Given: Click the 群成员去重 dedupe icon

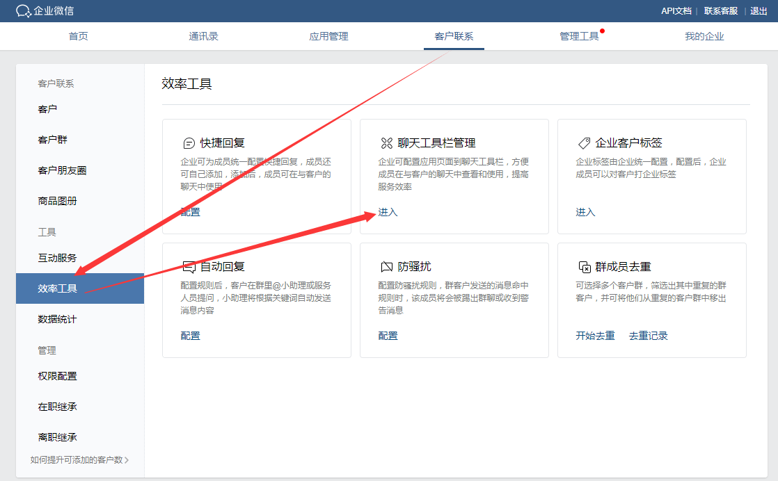Looking at the screenshot, I should pyautogui.click(x=584, y=267).
